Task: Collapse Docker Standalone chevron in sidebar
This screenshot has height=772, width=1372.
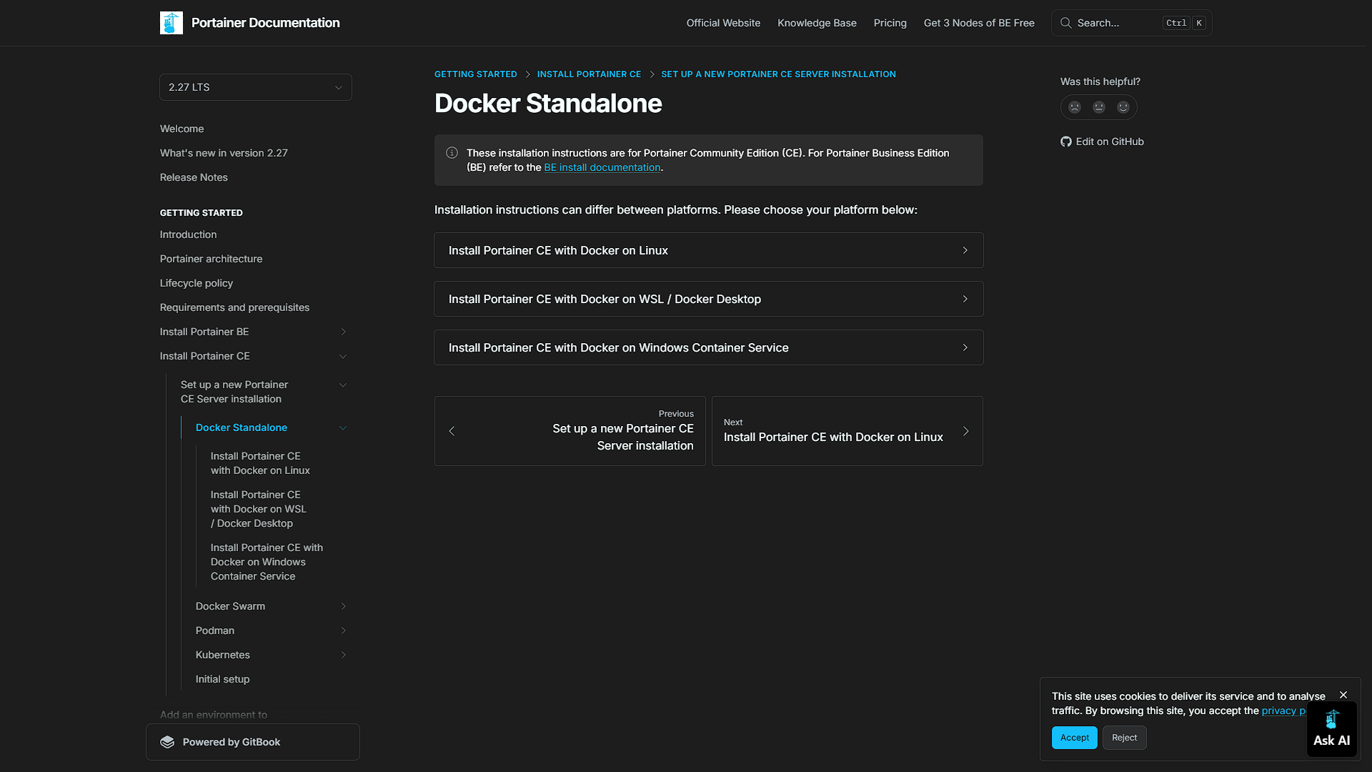Action: [x=343, y=427]
